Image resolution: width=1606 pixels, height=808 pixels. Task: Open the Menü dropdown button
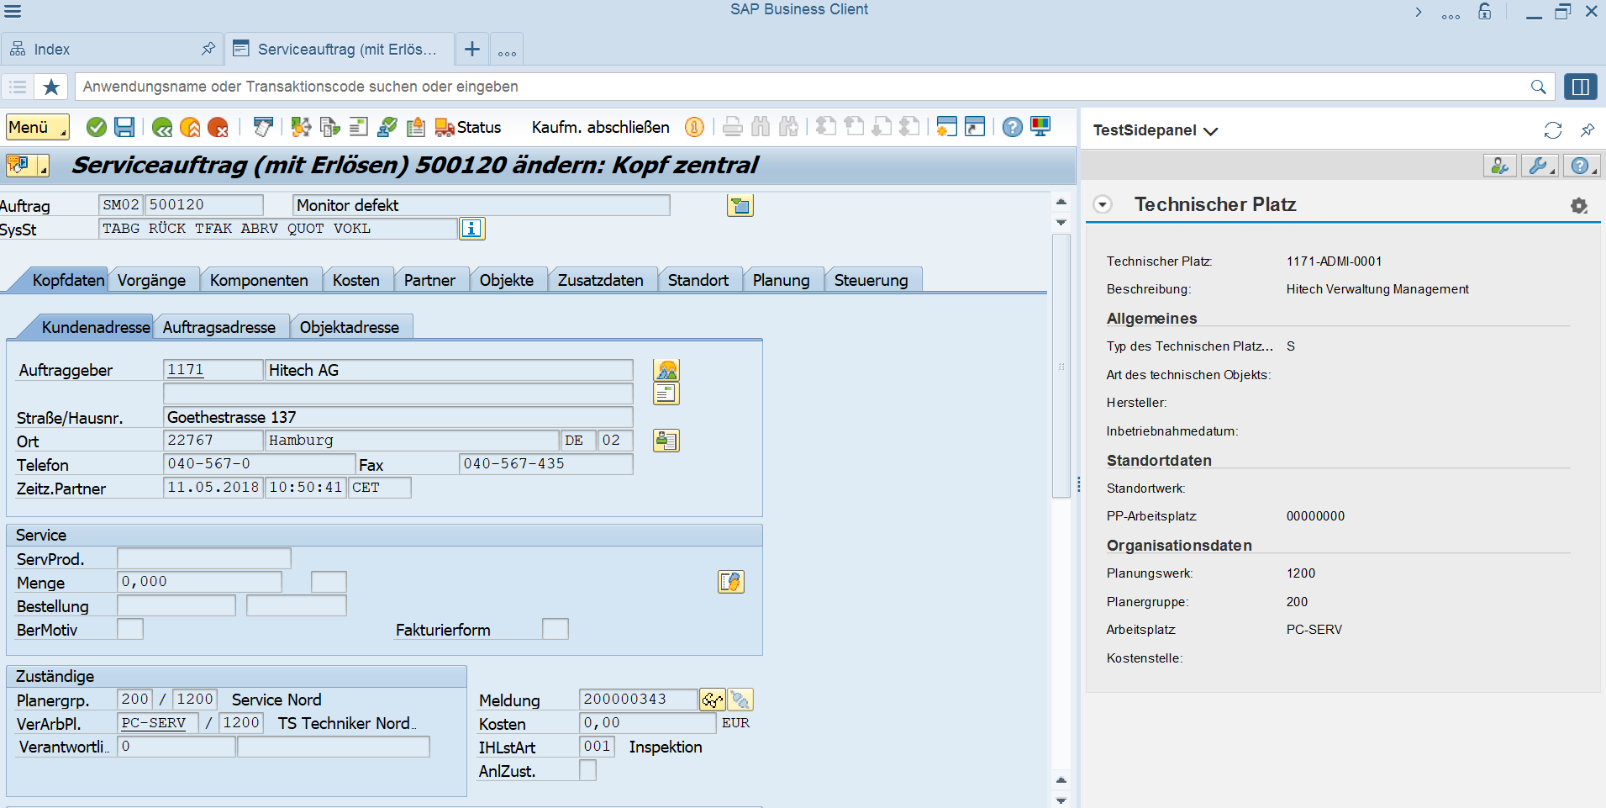click(37, 127)
